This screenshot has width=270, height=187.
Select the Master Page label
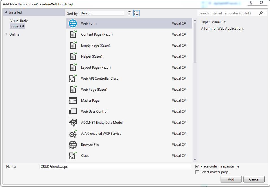[90, 101]
